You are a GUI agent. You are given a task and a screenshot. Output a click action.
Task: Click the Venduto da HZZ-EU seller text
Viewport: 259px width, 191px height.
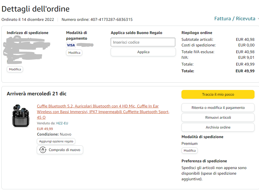53,123
